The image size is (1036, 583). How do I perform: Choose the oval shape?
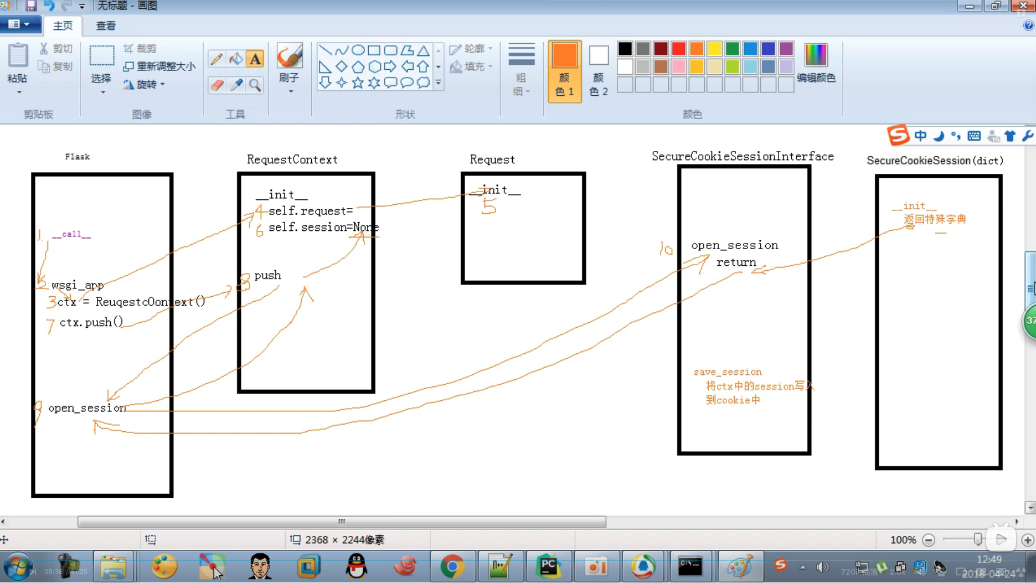click(x=358, y=50)
